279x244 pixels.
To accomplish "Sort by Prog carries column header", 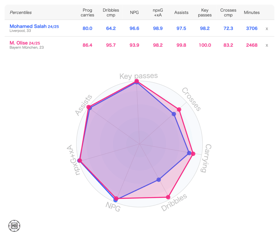I will tap(87, 13).
